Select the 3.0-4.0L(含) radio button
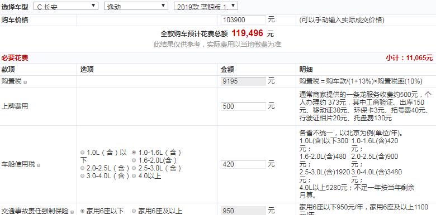Screen dimensions: 436x215 click(x=82, y=175)
